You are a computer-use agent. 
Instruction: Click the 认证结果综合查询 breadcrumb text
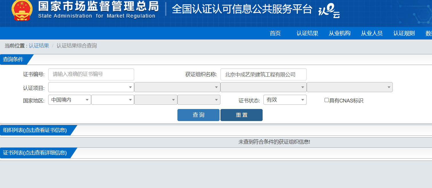pos(77,46)
